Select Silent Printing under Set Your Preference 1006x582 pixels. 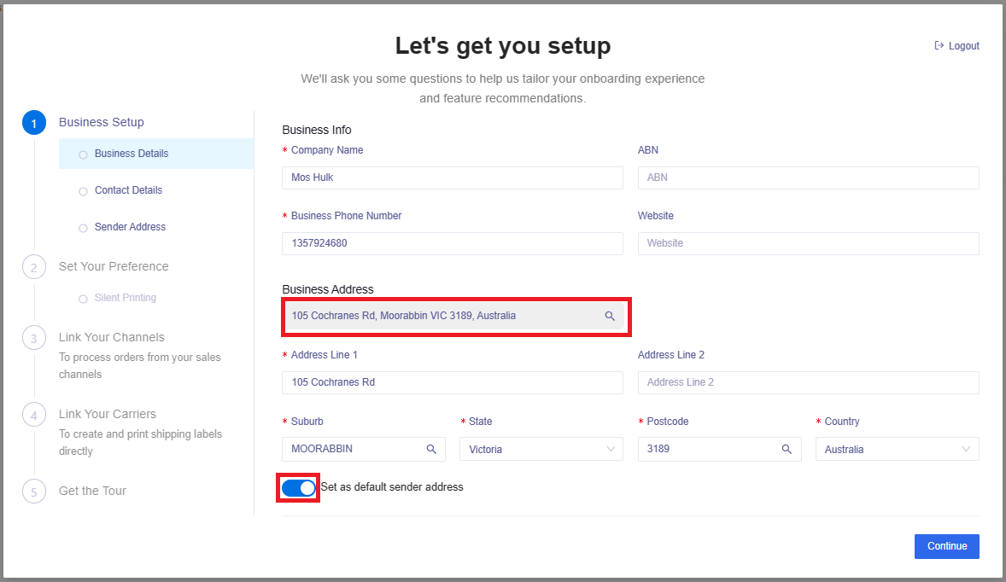click(x=125, y=298)
